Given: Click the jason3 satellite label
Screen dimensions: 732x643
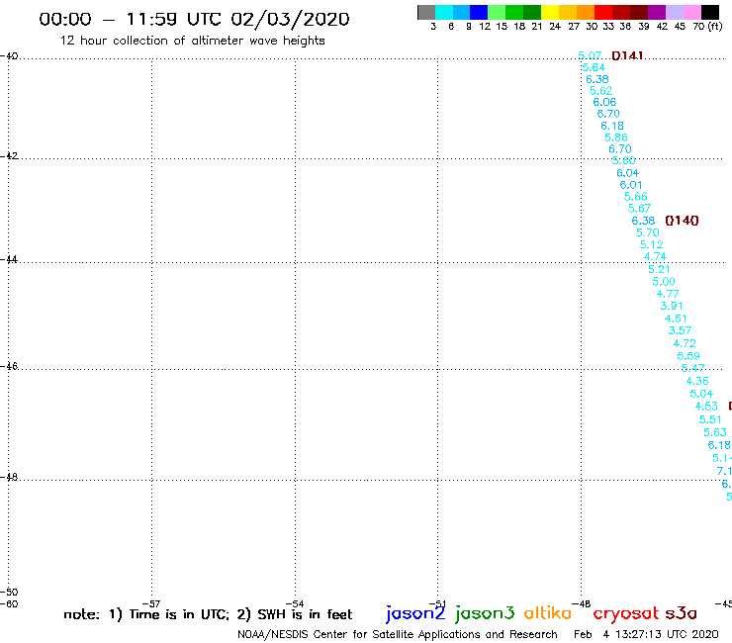Looking at the screenshot, I should [x=485, y=613].
